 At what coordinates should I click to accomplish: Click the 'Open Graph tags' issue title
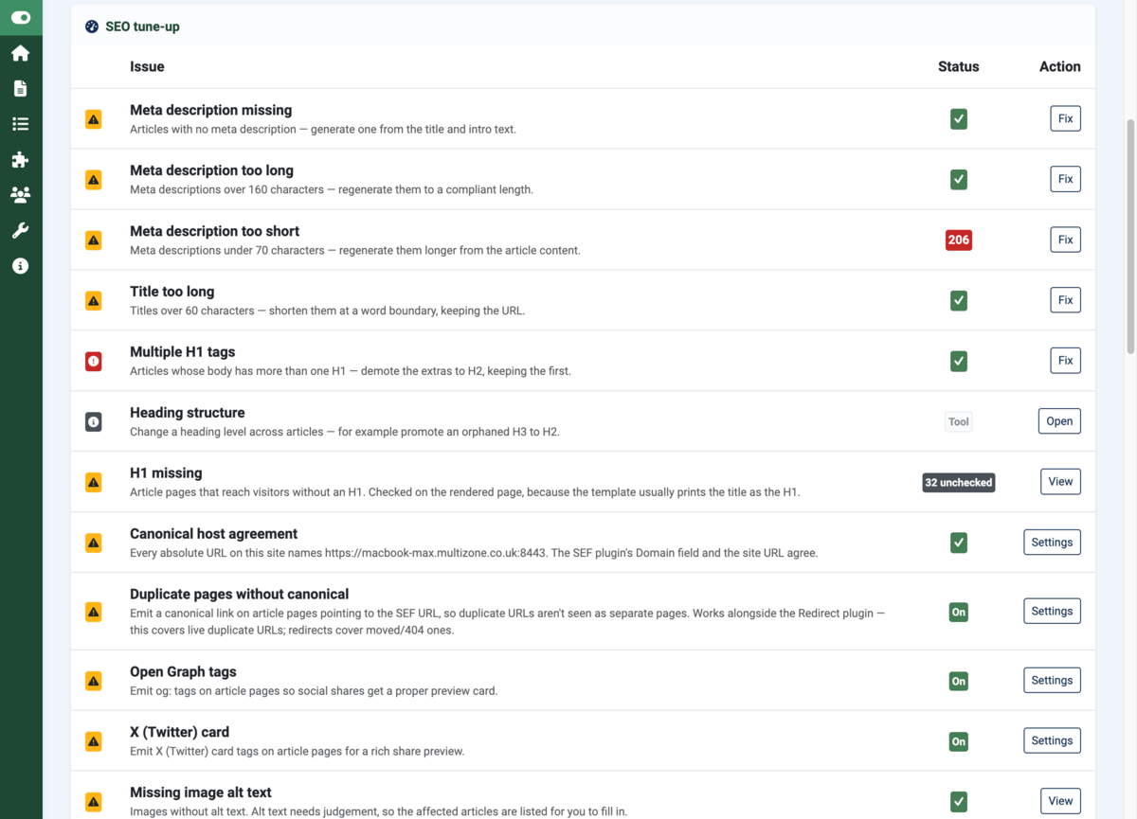point(183,672)
